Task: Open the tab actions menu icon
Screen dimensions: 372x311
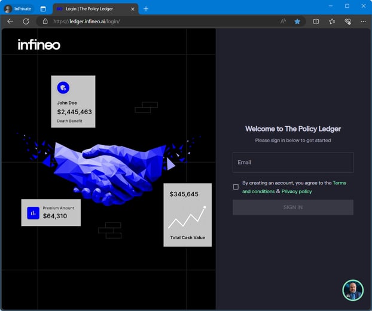Action: tap(43, 9)
